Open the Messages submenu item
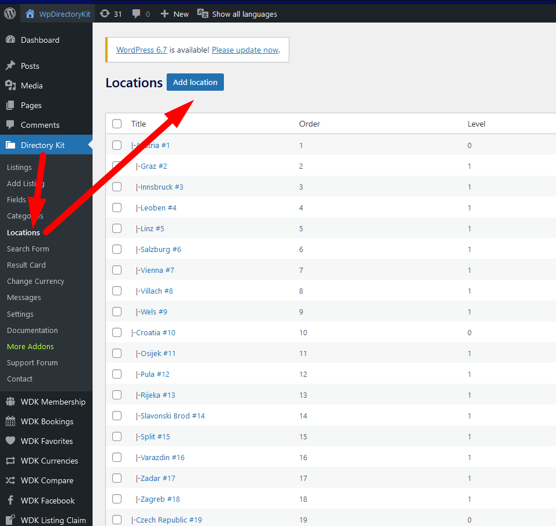This screenshot has height=526, width=556. pos(24,298)
